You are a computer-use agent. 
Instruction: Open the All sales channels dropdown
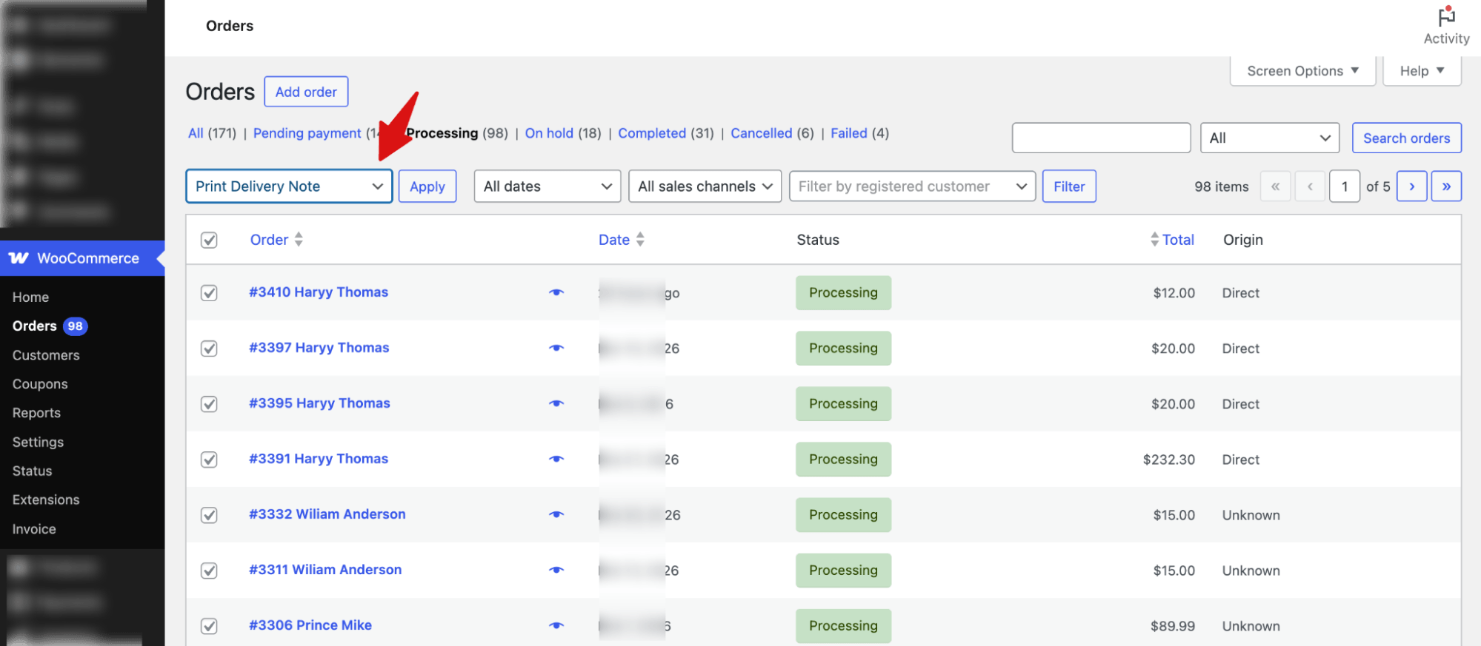705,186
